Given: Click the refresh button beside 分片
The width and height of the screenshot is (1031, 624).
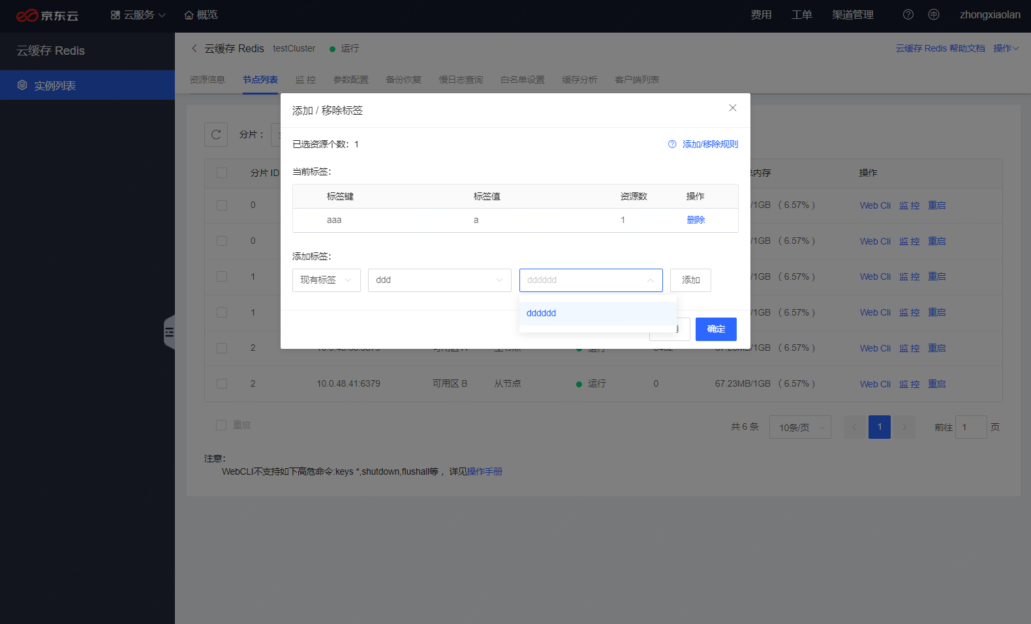Looking at the screenshot, I should pos(216,134).
